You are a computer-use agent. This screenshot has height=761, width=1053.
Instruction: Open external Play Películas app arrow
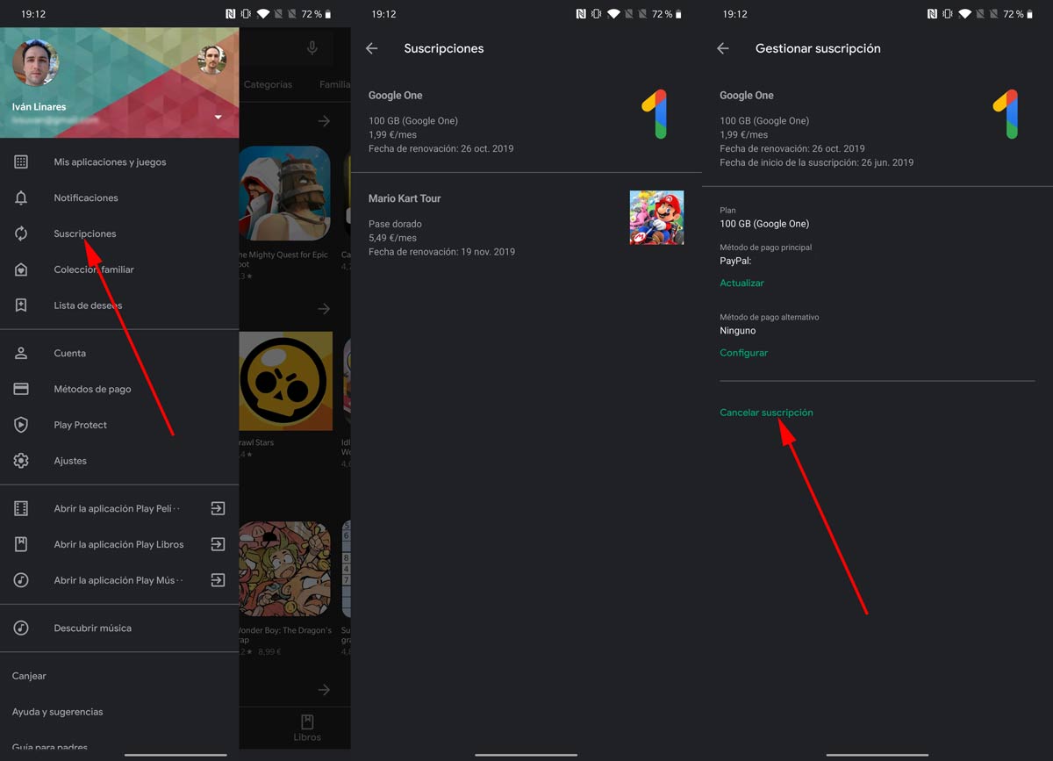(x=218, y=508)
